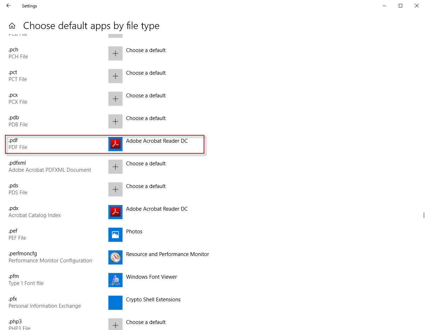Viewport: 425px width, 330px height.
Task: Click the Resource and Performance Monitor icon
Action: [x=115, y=257]
